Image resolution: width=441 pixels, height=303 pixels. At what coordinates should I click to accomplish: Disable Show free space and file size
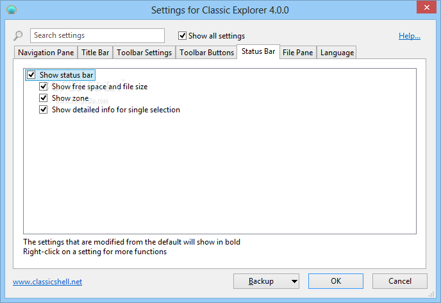tap(44, 87)
